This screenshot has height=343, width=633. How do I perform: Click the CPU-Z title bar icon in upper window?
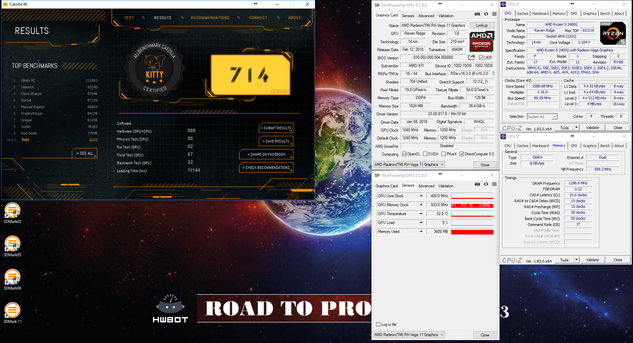pos(503,4)
